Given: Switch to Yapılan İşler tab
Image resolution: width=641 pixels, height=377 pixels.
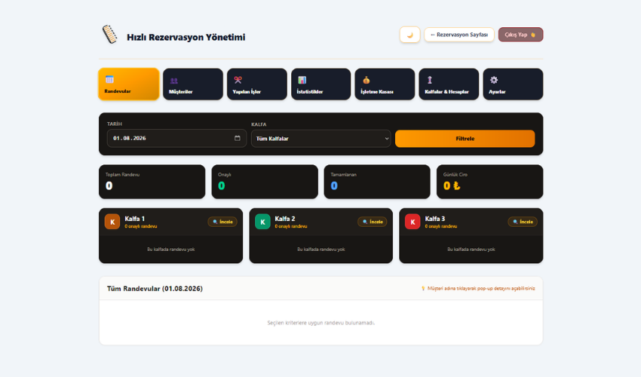Looking at the screenshot, I should 256,84.
